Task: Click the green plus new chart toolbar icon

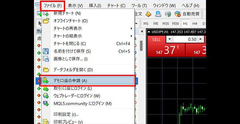Action: point(39,14)
